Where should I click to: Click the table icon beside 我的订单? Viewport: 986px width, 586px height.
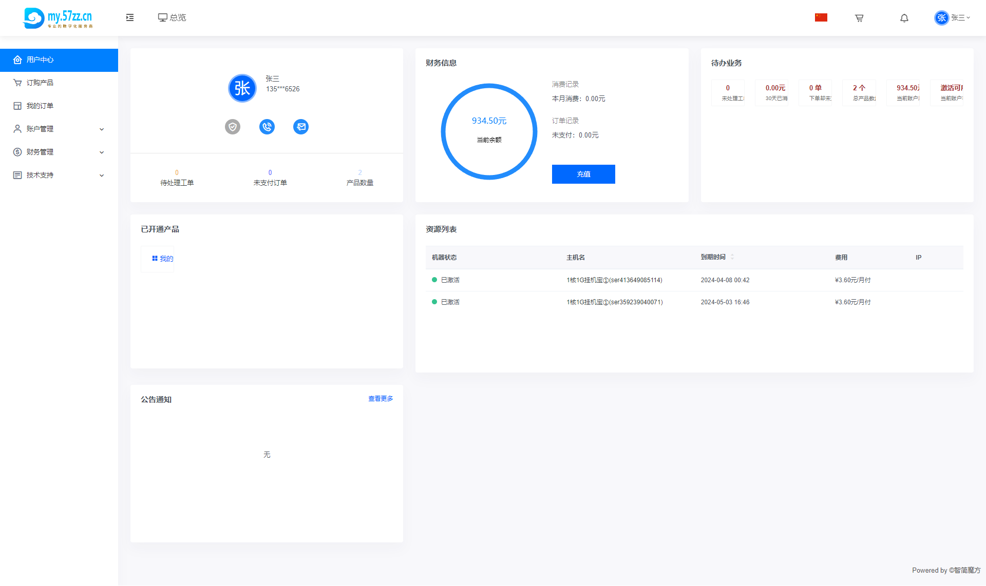[17, 106]
